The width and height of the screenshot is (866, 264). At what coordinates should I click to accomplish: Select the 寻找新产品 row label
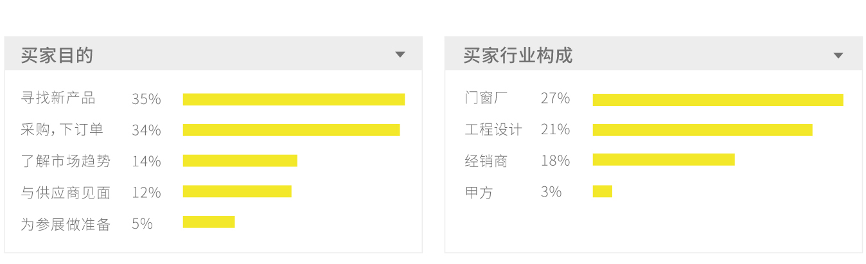click(58, 98)
